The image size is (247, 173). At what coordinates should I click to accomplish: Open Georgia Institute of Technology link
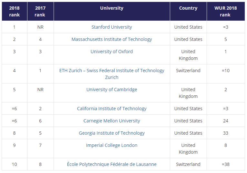click(x=112, y=133)
